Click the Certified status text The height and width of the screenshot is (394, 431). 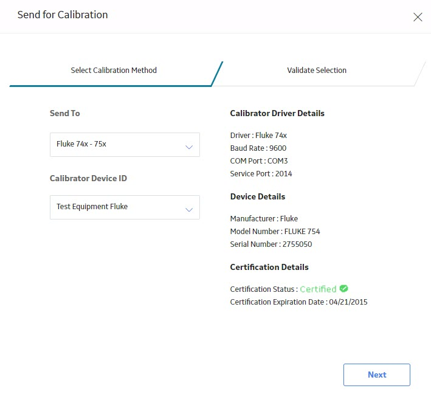click(x=318, y=289)
